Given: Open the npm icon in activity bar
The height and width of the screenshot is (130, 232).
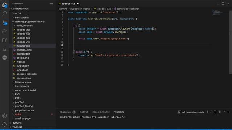Looking at the screenshot, I should 4,57.
